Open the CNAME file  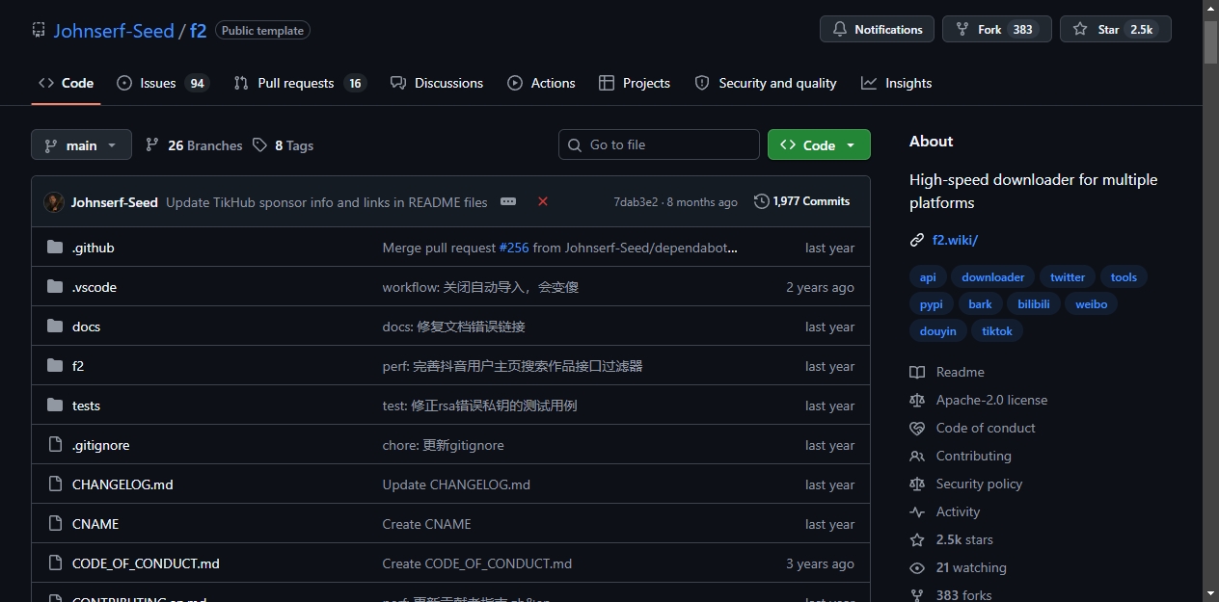95,524
